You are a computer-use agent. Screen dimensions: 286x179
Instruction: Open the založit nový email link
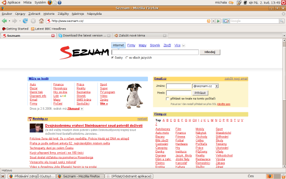point(236,79)
